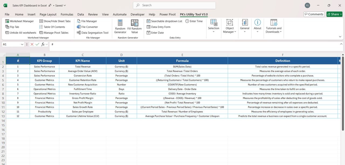This screenshot has height=165, width=345.
Task: Open the Share button dropdown
Action: pyautogui.click(x=341, y=14)
